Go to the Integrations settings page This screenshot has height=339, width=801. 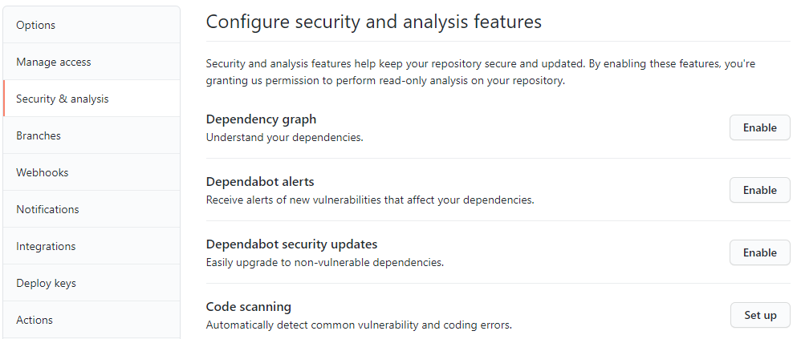46,246
